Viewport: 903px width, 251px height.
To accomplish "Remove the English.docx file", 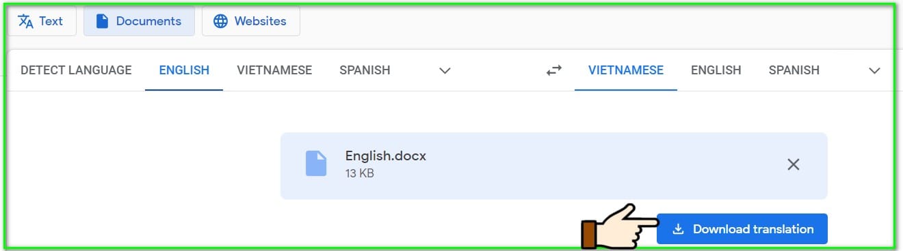I will (794, 164).
